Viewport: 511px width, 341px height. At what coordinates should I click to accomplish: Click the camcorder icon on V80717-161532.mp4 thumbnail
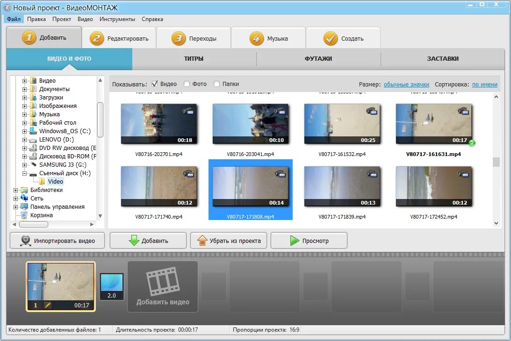[372, 111]
